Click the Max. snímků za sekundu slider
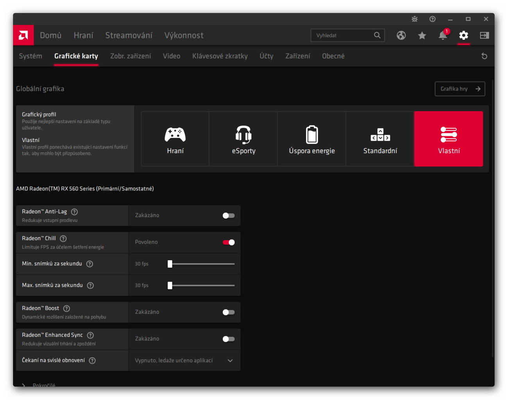Image resolution: width=508 pixels, height=400 pixels. click(x=202, y=286)
